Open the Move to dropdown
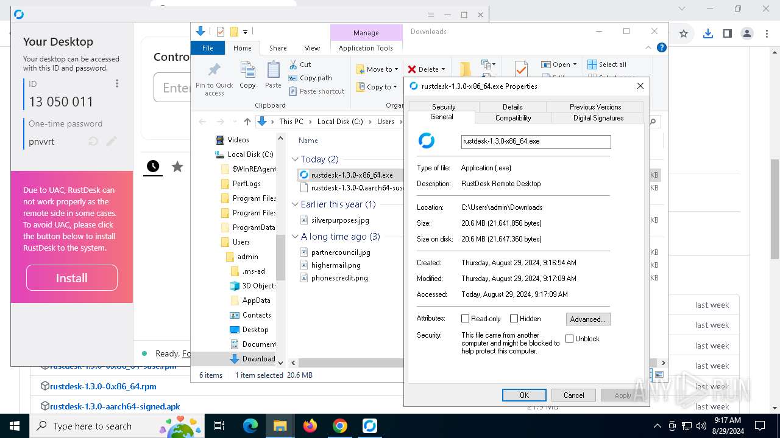Viewport: 780px width, 438px height. [377, 69]
